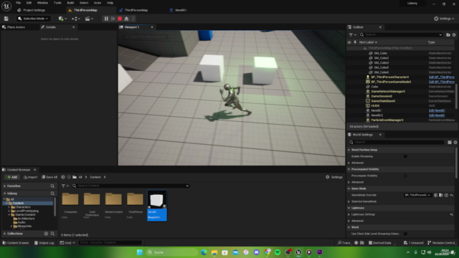This screenshot has width=459, height=258.
Task: Click the pin column header in Outliner
Action: pyautogui.click(x=355, y=42)
